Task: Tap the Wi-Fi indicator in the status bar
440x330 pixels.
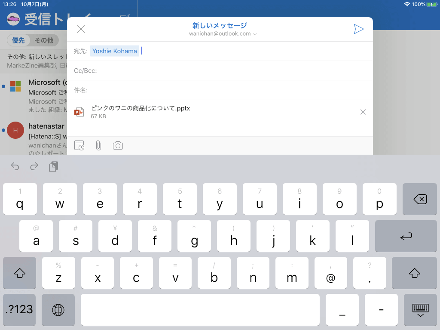Action: [x=407, y=4]
